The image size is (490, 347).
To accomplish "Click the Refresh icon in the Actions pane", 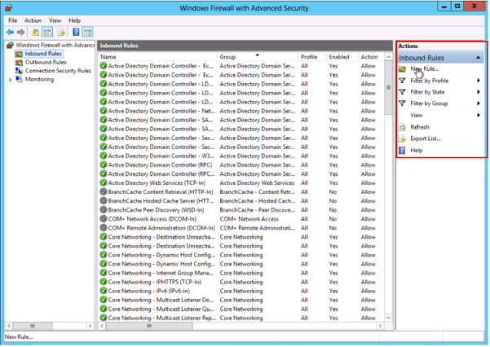I will click(402, 127).
